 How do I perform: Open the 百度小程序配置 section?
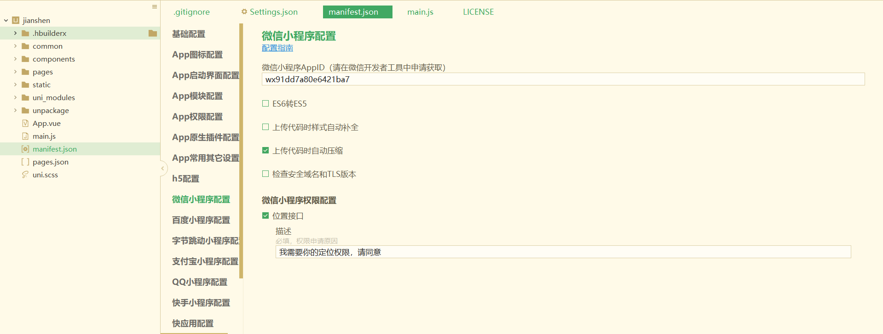[x=201, y=220]
